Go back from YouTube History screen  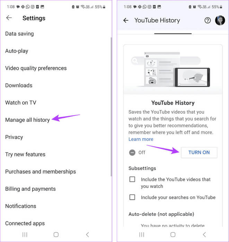[126, 20]
